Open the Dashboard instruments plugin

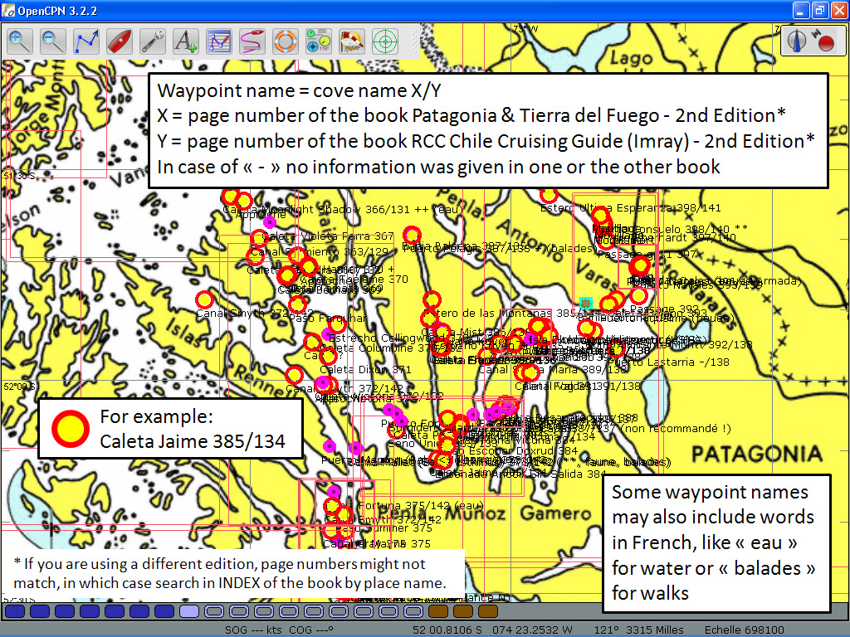[318, 41]
